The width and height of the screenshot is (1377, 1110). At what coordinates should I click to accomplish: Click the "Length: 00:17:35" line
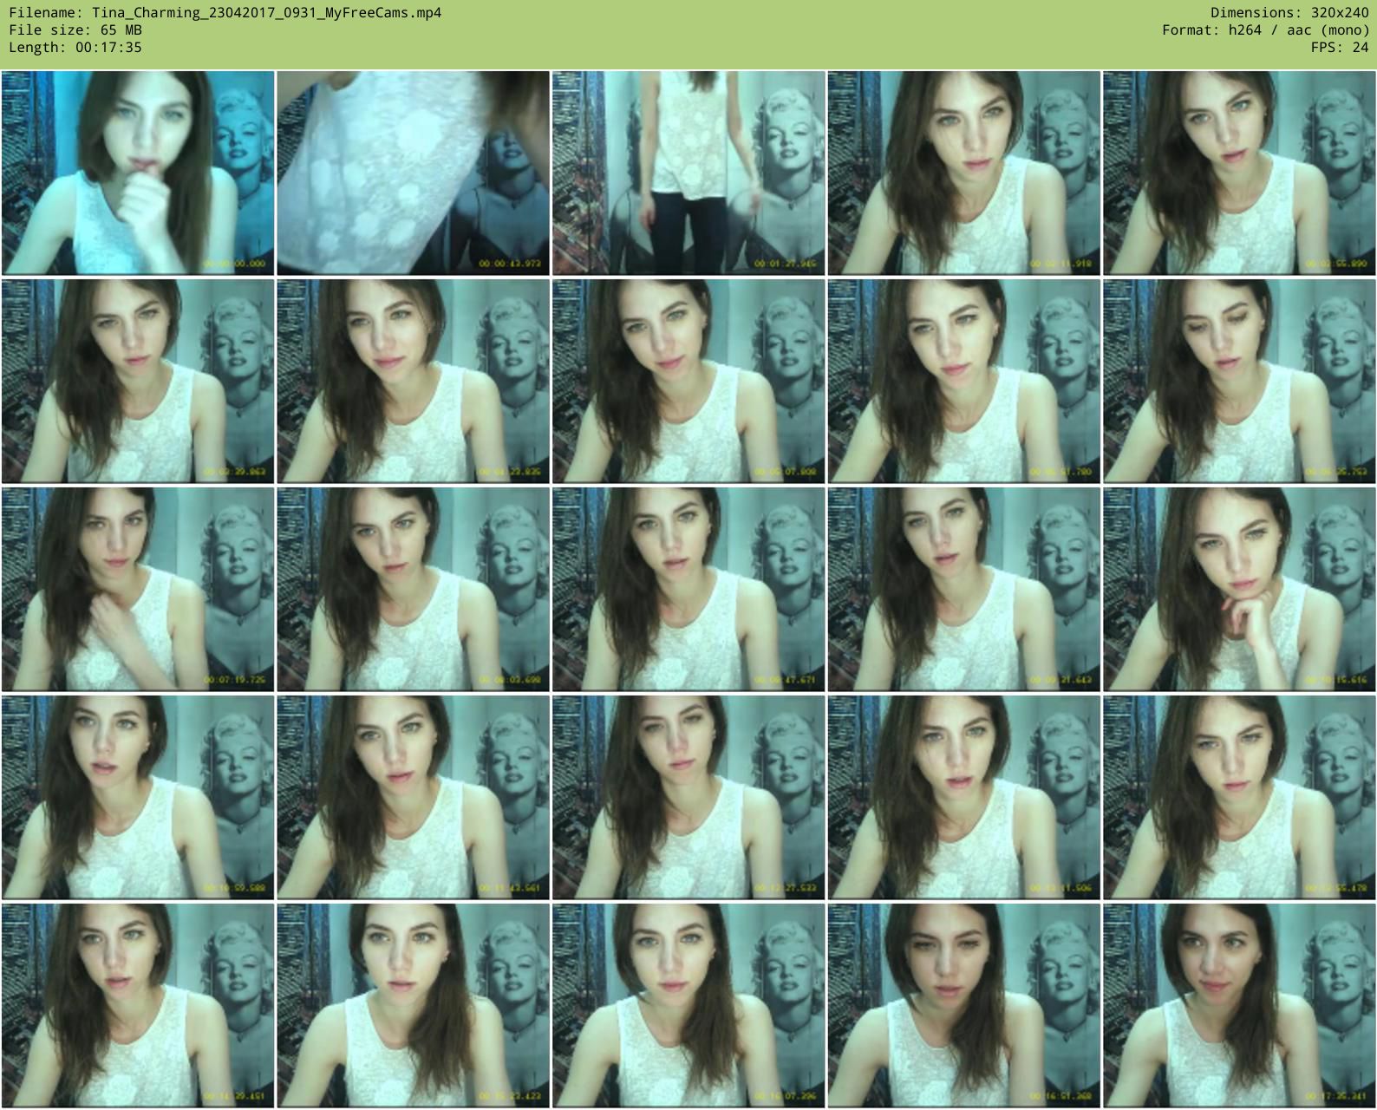click(75, 48)
